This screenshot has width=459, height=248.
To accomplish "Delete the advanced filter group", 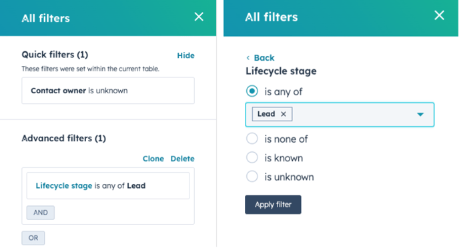I will [x=182, y=159].
